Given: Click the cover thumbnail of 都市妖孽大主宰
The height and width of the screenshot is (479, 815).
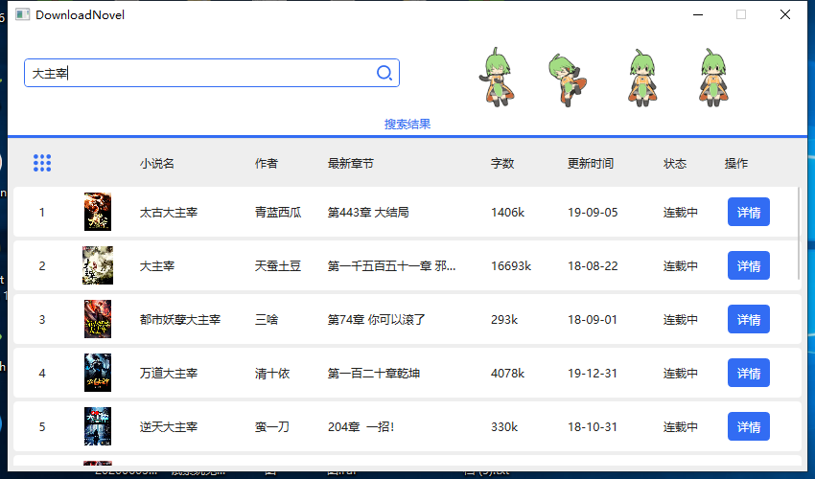Looking at the screenshot, I should [x=98, y=319].
